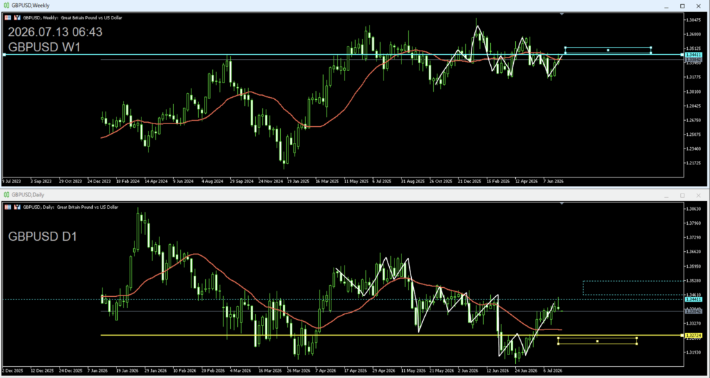Screen dimensions: 710x378
Task: Maximize the GBPUSD,Daily chart window
Action: 682,195
